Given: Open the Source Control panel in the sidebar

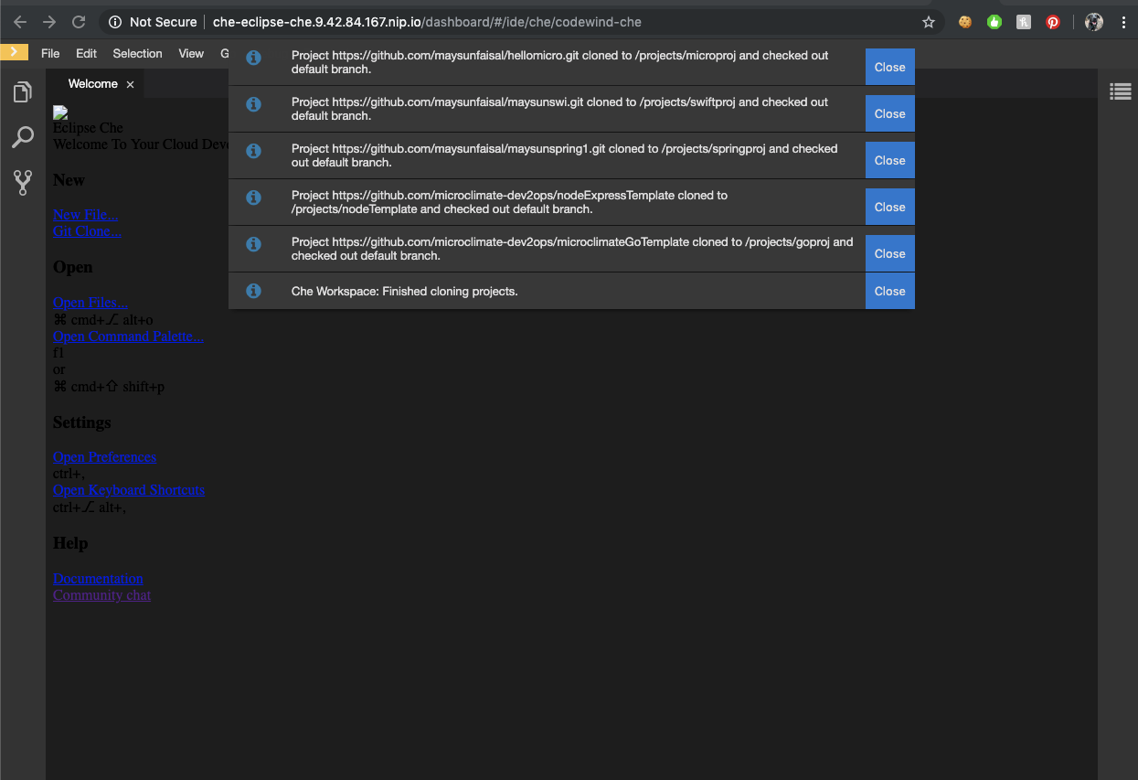Looking at the screenshot, I should 22,182.
